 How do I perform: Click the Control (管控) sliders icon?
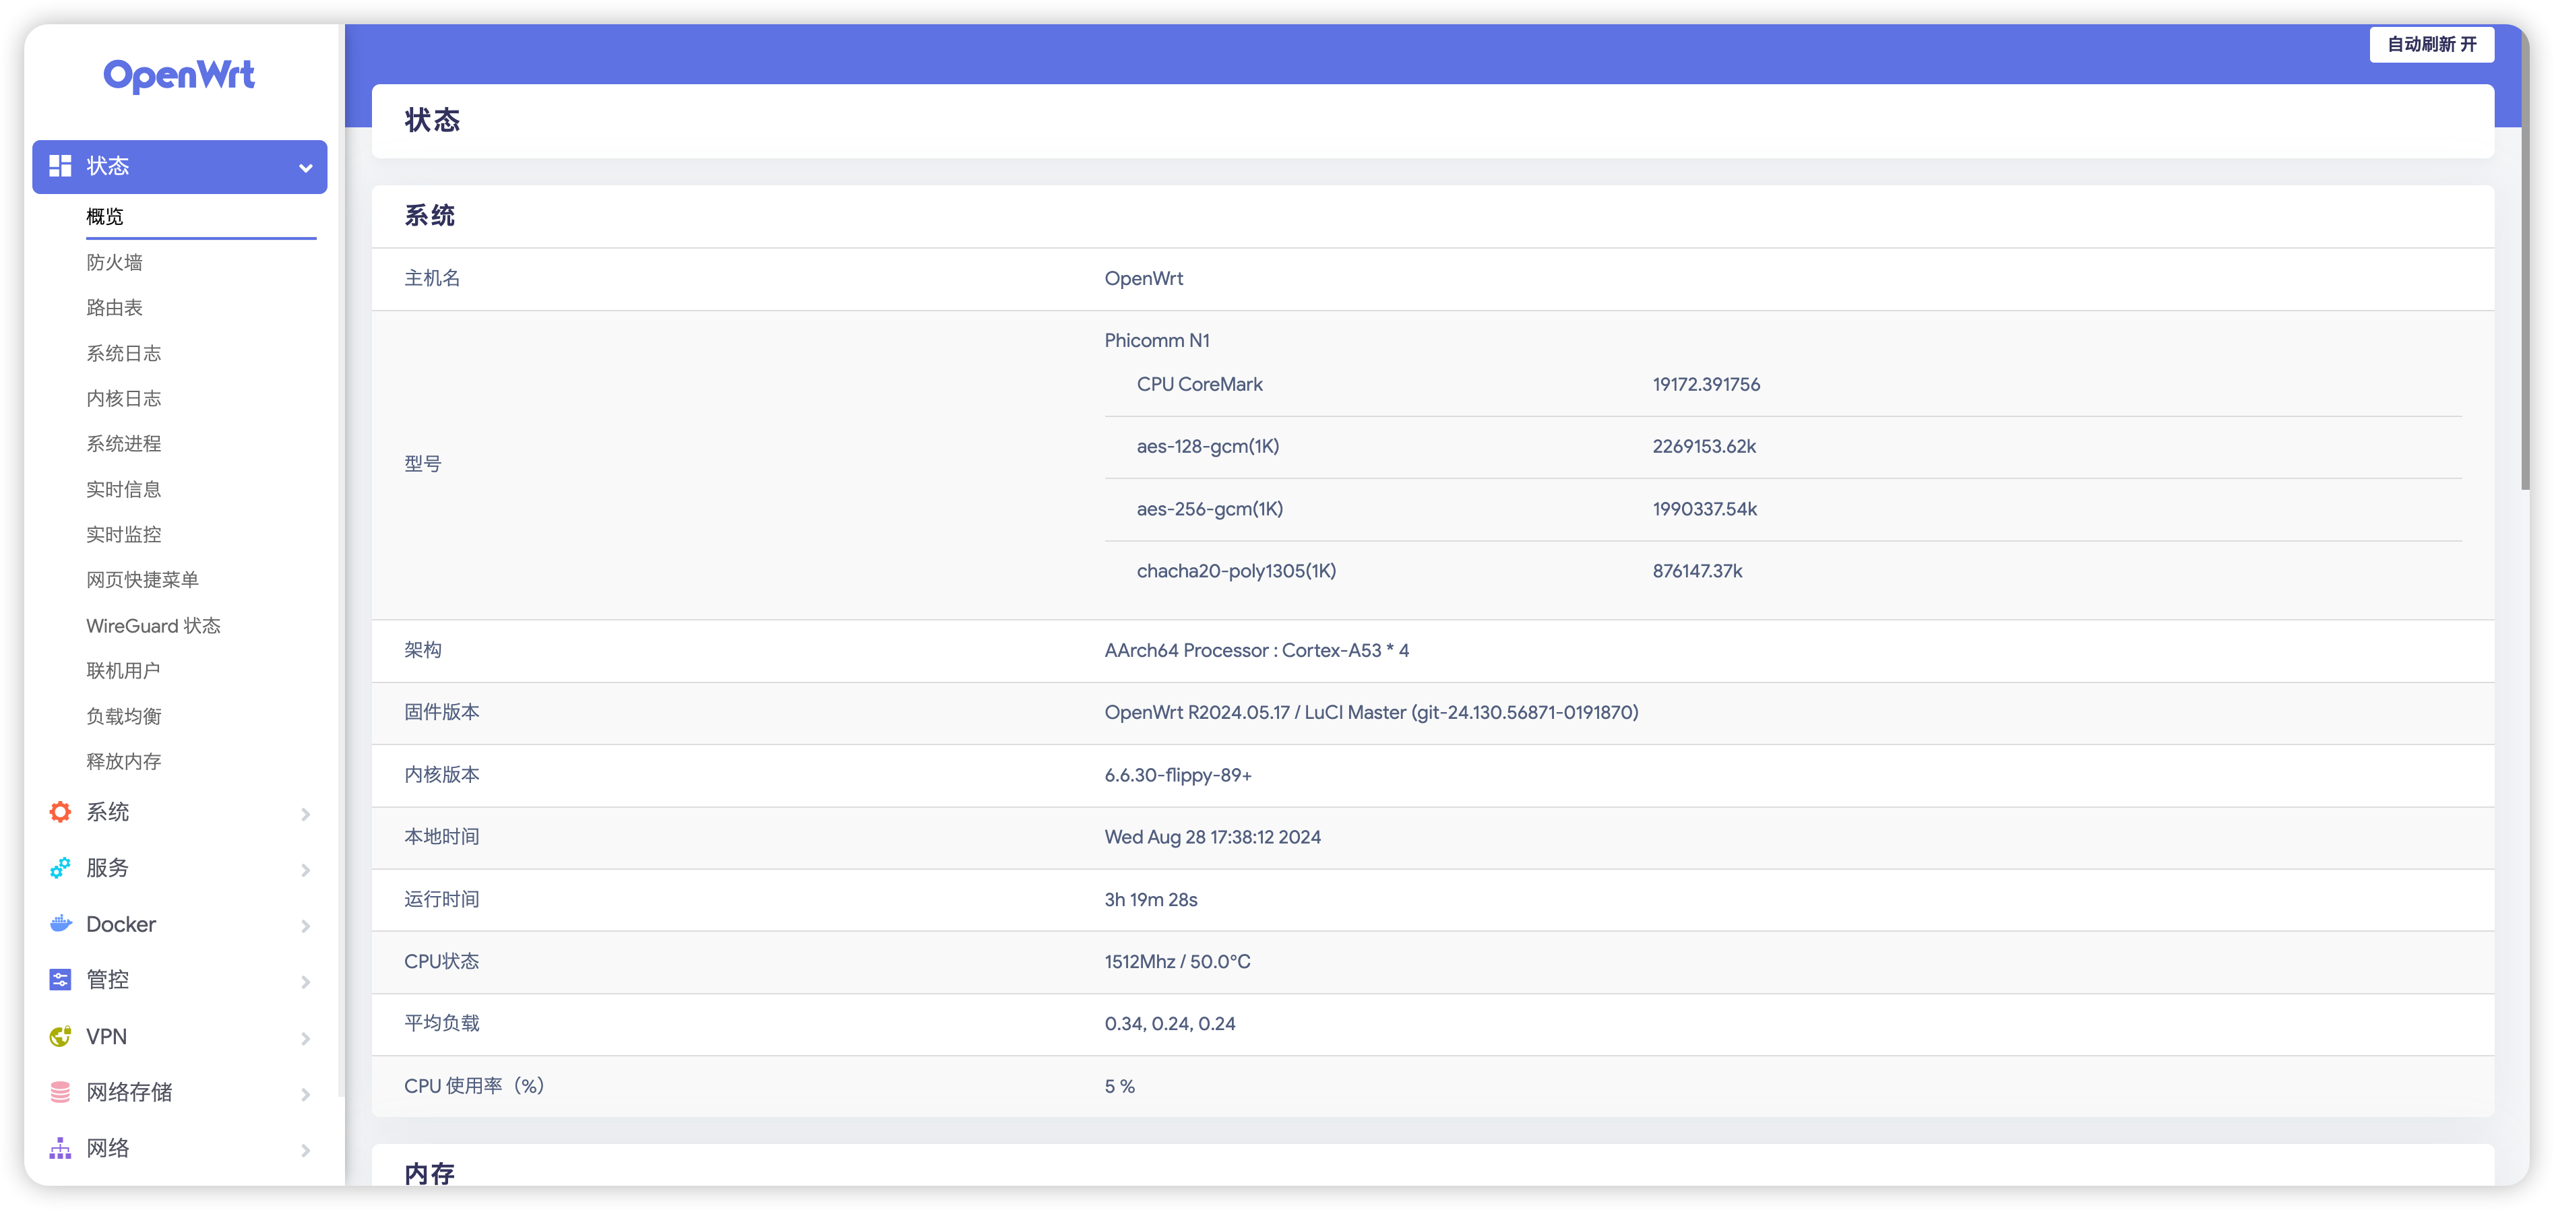tap(61, 979)
